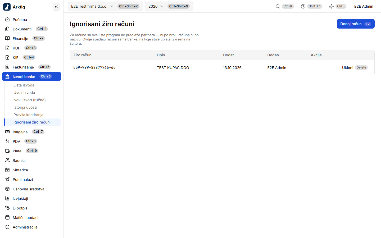Viewport: 381px width, 238px height.
Task: Click the Putni nalozi plane icon
Action: click(x=7, y=179)
